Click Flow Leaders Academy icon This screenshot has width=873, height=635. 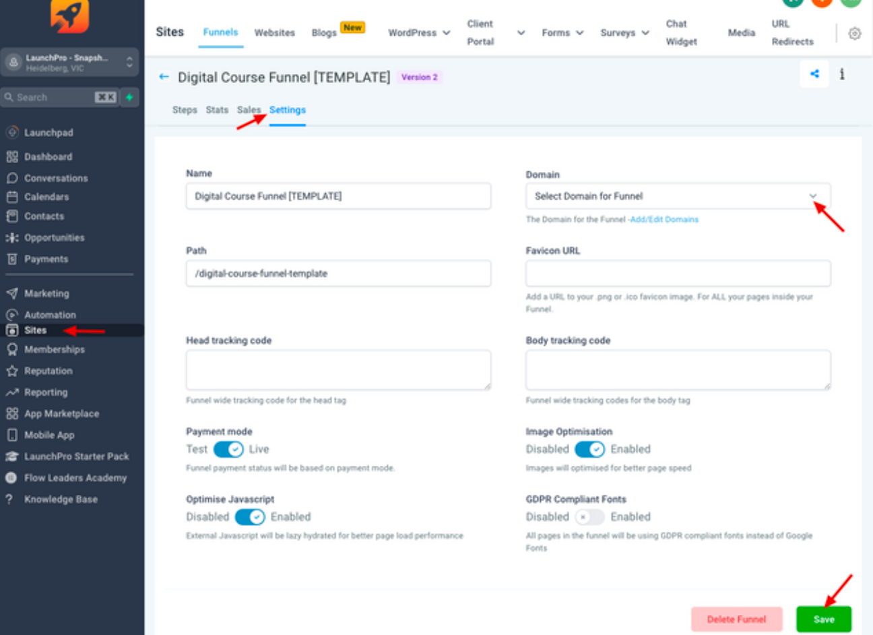(11, 478)
